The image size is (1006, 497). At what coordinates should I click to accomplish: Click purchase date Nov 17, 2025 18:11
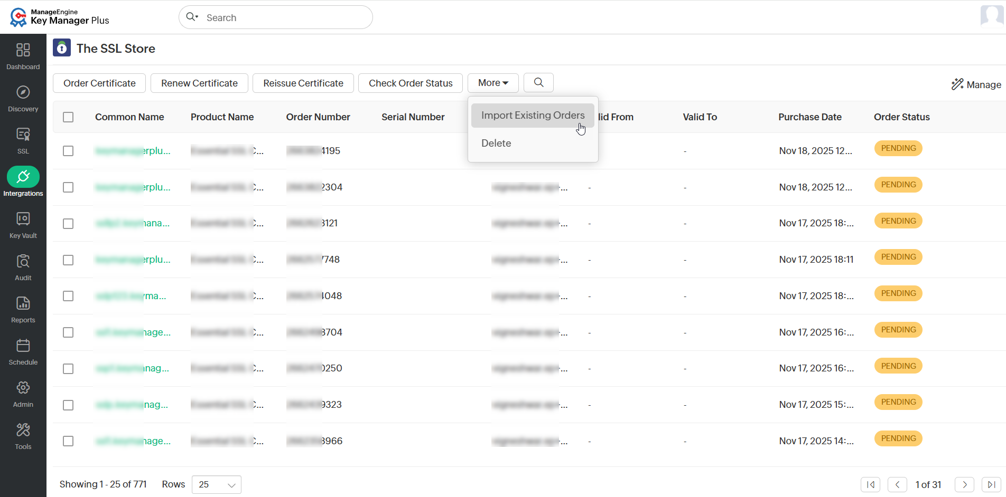pos(816,260)
